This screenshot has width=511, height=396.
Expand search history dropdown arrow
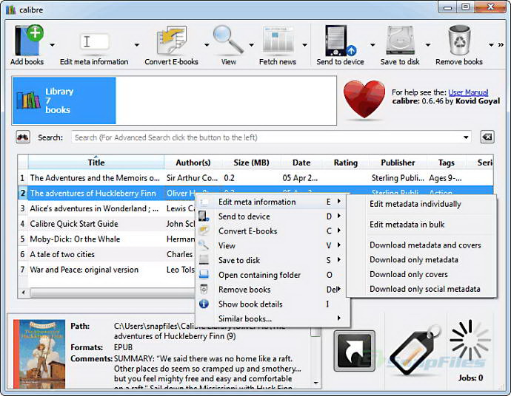click(x=465, y=137)
